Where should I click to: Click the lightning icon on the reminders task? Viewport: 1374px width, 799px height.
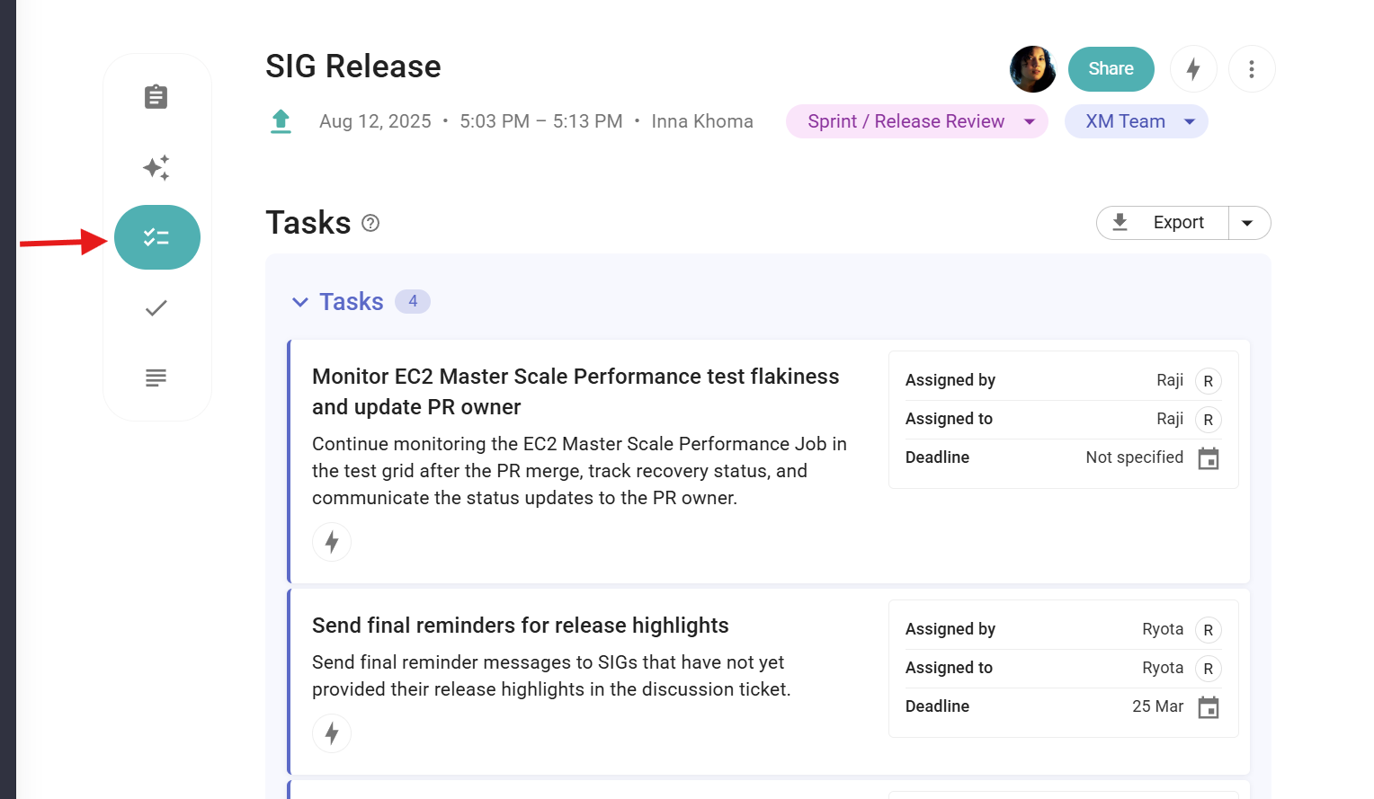tap(332, 733)
